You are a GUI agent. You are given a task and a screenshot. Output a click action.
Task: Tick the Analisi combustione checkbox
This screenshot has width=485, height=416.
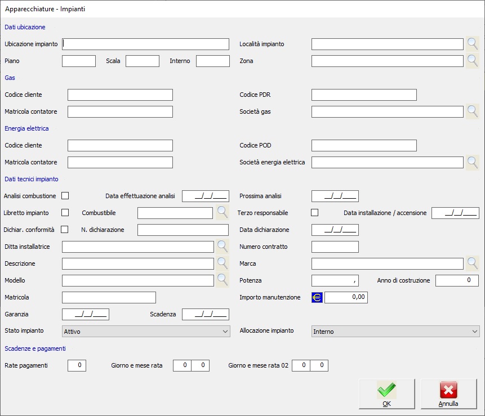point(65,196)
